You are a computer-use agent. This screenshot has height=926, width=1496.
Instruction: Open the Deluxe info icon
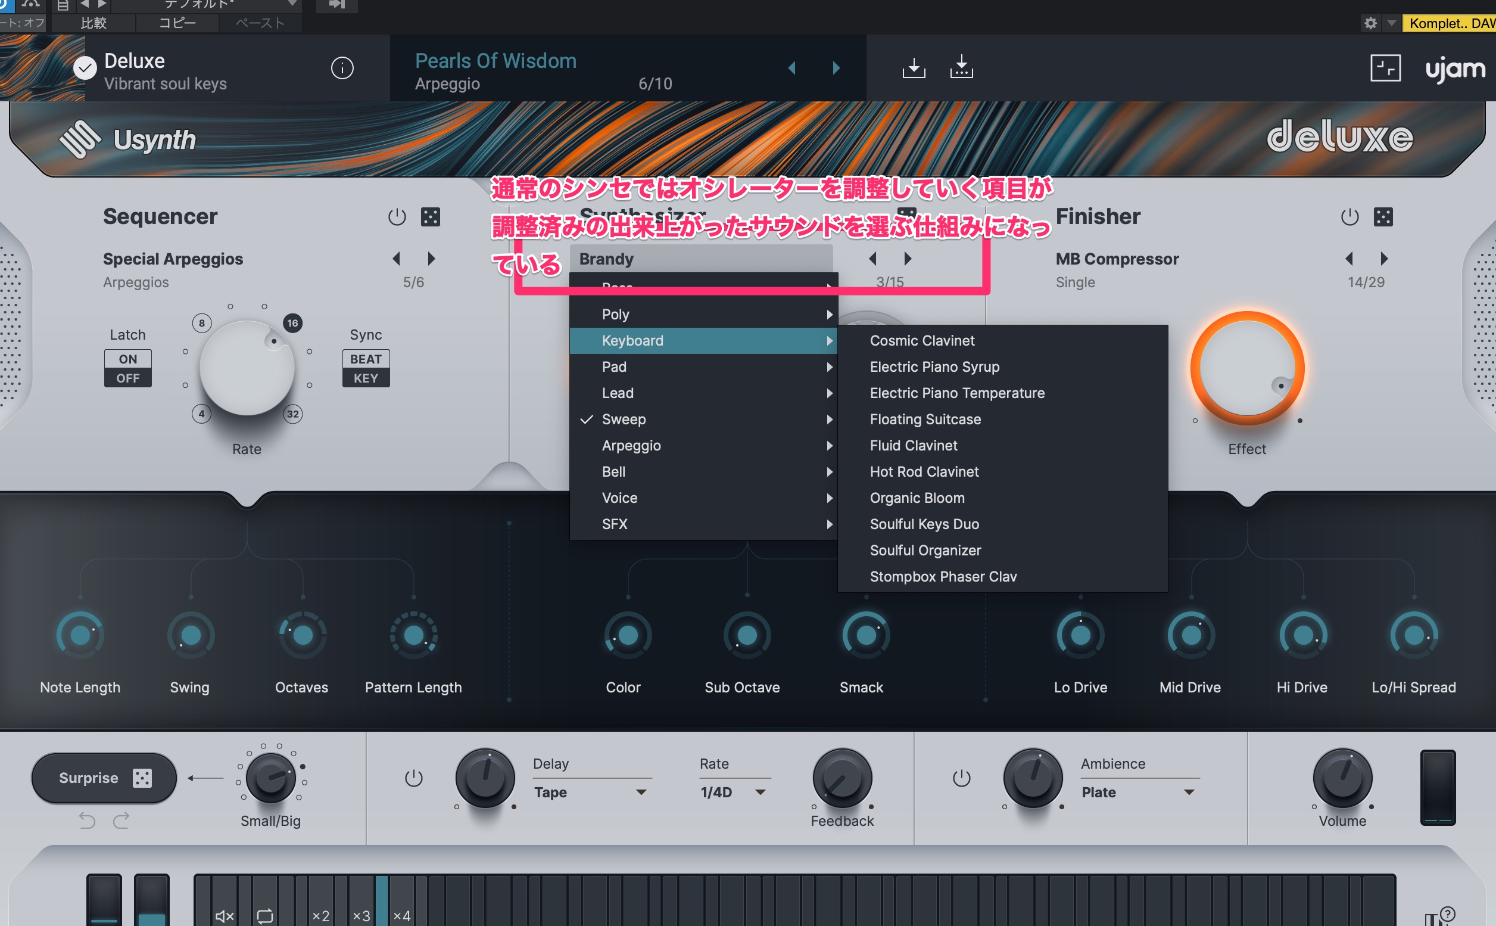pyautogui.click(x=342, y=68)
